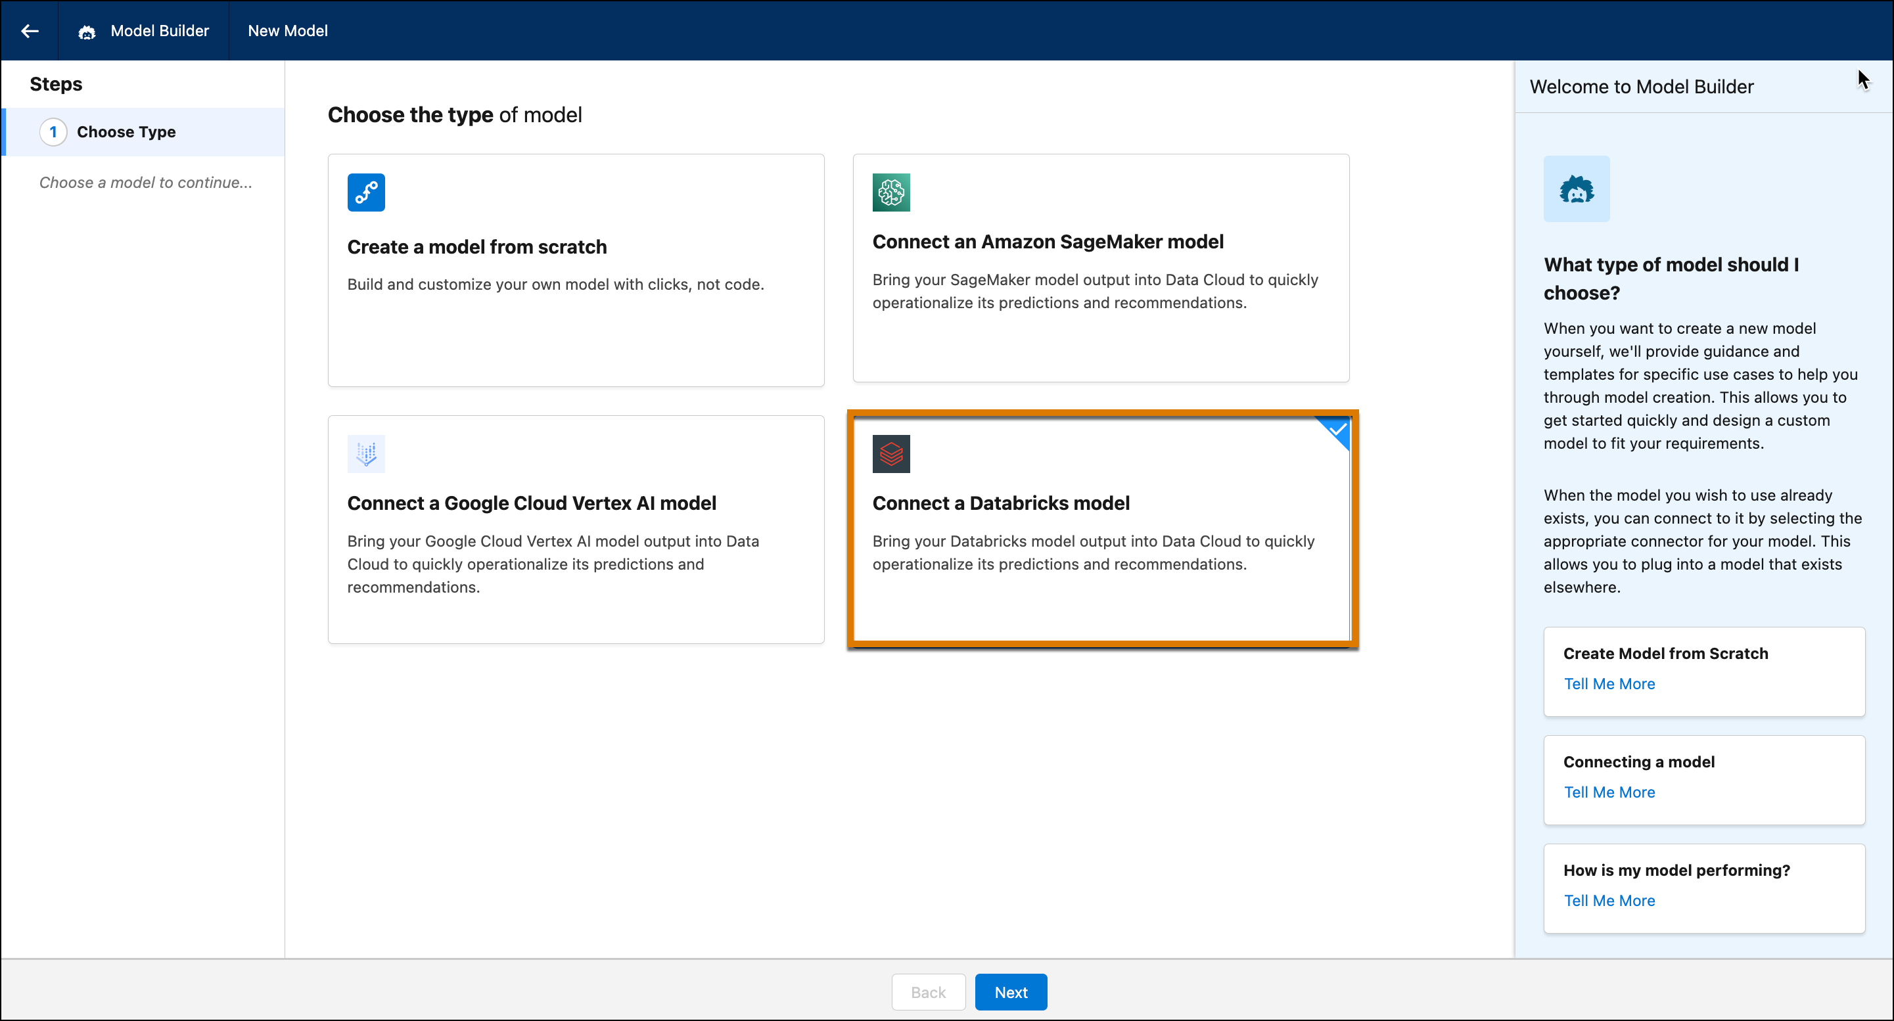Click the Databricks stacked layers icon
The image size is (1894, 1021).
pyautogui.click(x=891, y=453)
